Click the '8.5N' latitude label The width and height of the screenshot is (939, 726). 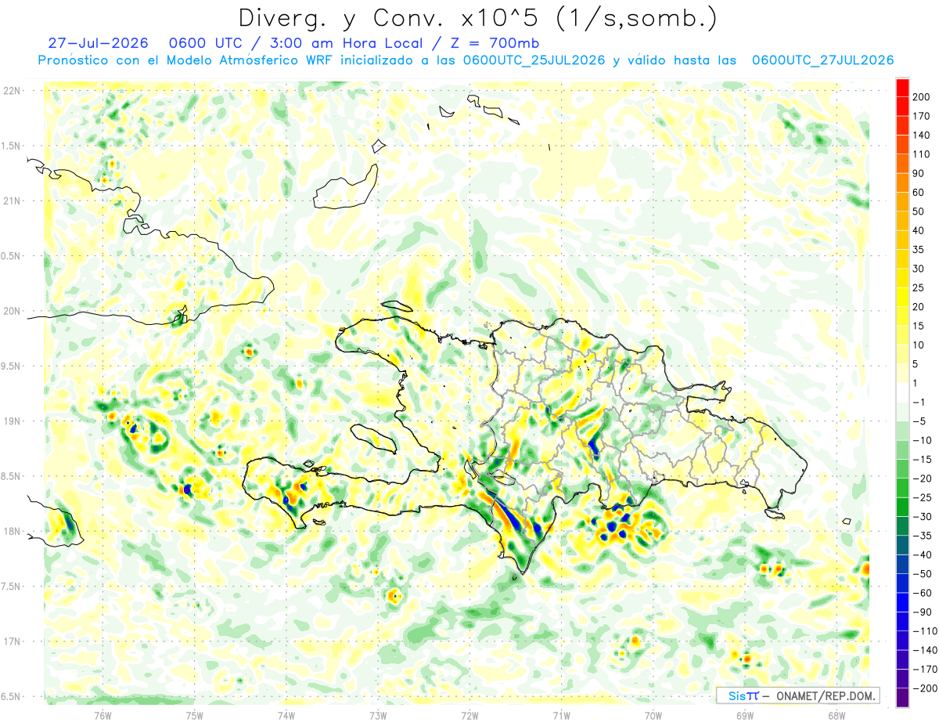(x=11, y=476)
